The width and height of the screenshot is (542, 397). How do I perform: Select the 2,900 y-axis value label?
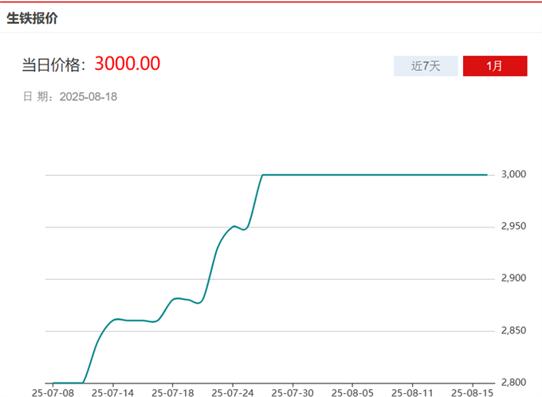click(513, 278)
